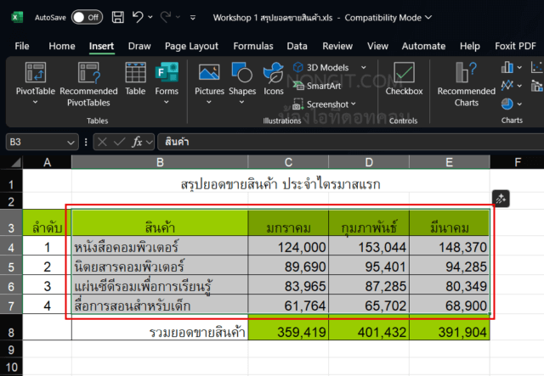Click the Undo arrow icon

pyautogui.click(x=138, y=17)
